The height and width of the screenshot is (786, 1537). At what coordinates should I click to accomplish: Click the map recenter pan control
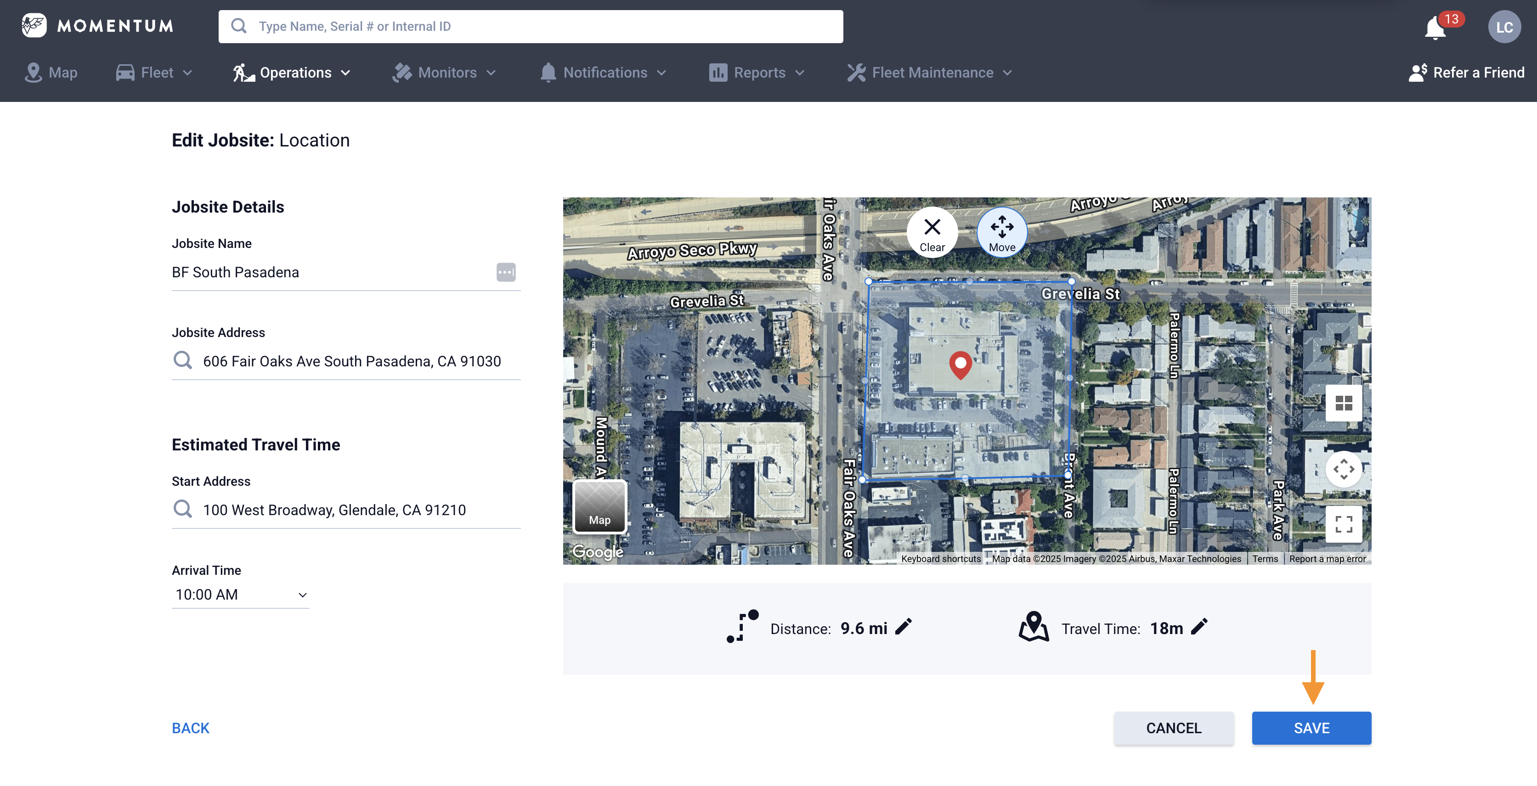click(1343, 469)
